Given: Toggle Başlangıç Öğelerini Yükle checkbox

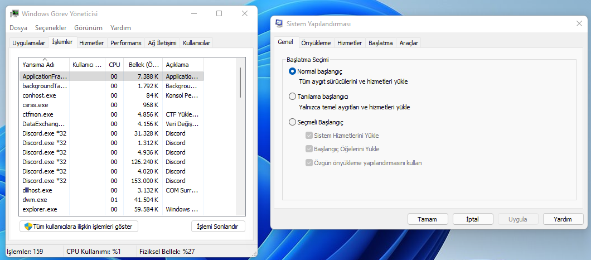Looking at the screenshot, I should (x=309, y=149).
